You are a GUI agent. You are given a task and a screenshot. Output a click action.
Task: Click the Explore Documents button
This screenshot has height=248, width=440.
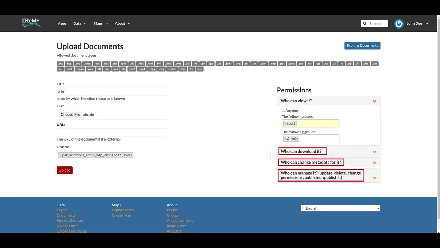[x=362, y=45]
